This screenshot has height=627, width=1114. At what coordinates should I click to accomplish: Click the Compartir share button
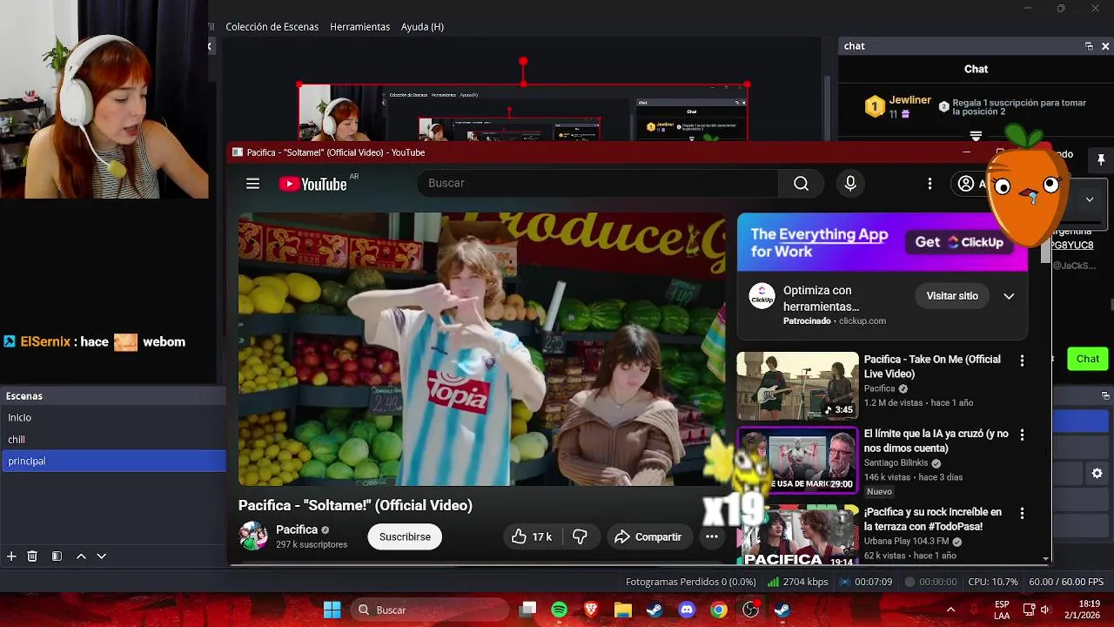(648, 537)
